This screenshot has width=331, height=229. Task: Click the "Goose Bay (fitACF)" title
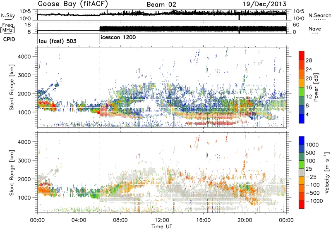(x=73, y=4)
